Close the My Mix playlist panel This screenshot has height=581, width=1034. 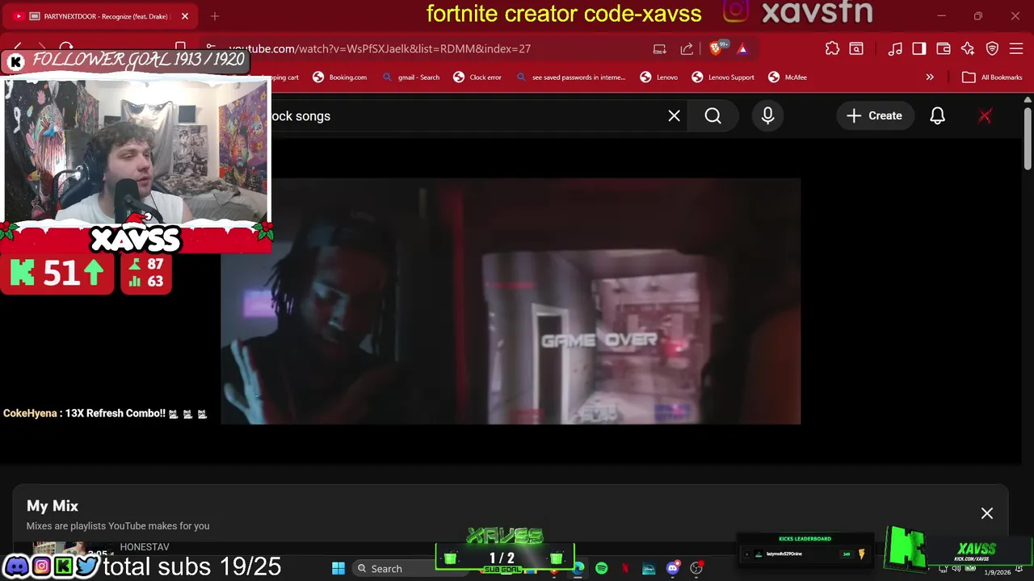pos(987,513)
